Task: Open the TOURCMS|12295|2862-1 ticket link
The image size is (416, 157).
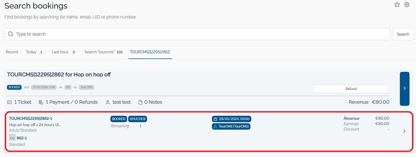Action: 31,118
